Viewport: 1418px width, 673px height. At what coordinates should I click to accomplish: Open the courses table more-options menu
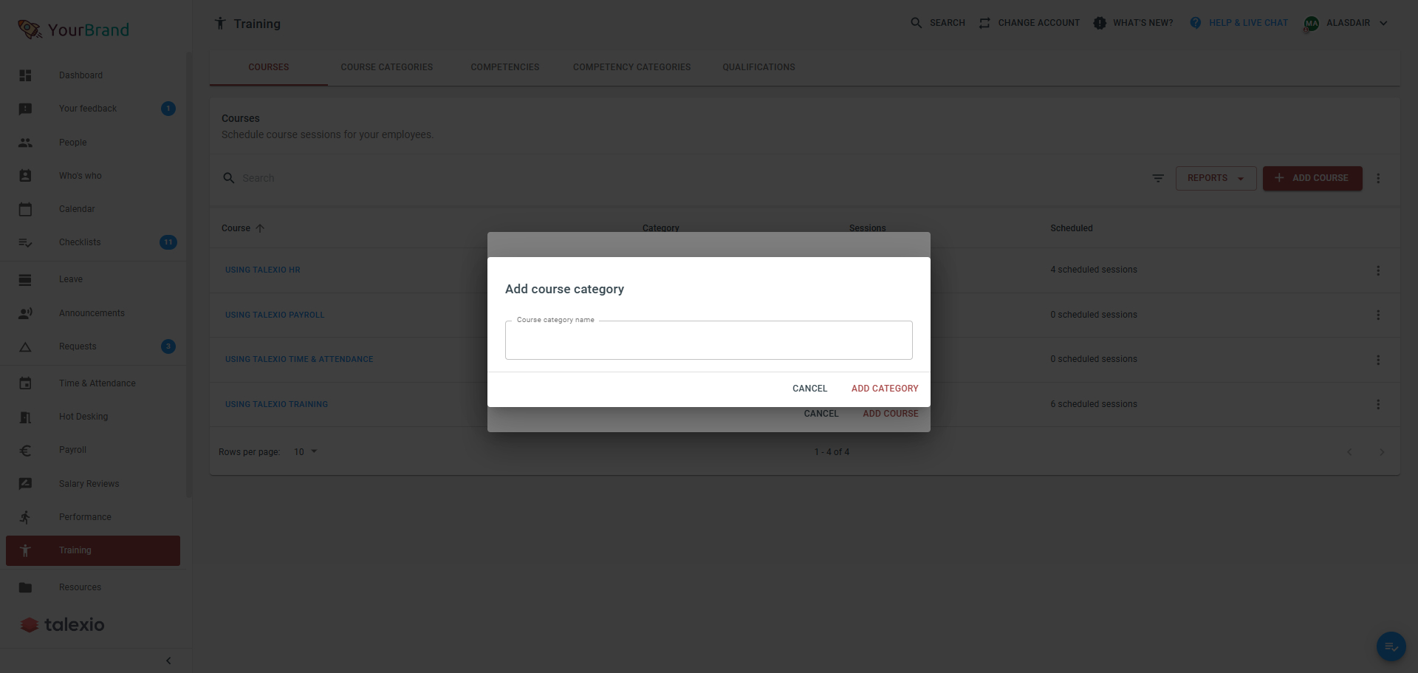(x=1378, y=178)
